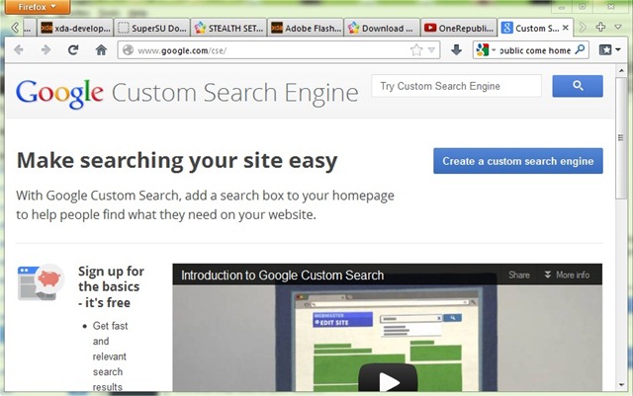Click the Sign up for the basics heading
Viewport: 633px width, 396px height.
tap(111, 286)
